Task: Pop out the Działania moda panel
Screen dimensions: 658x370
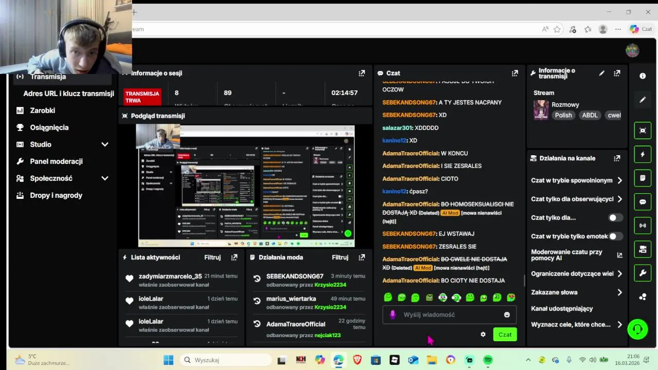Action: [361, 257]
